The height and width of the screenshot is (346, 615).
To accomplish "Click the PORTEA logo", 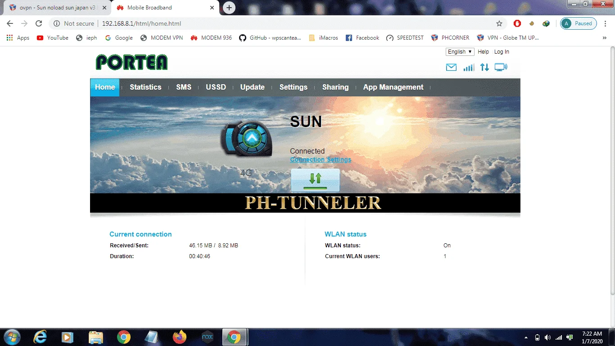I will click(x=131, y=62).
